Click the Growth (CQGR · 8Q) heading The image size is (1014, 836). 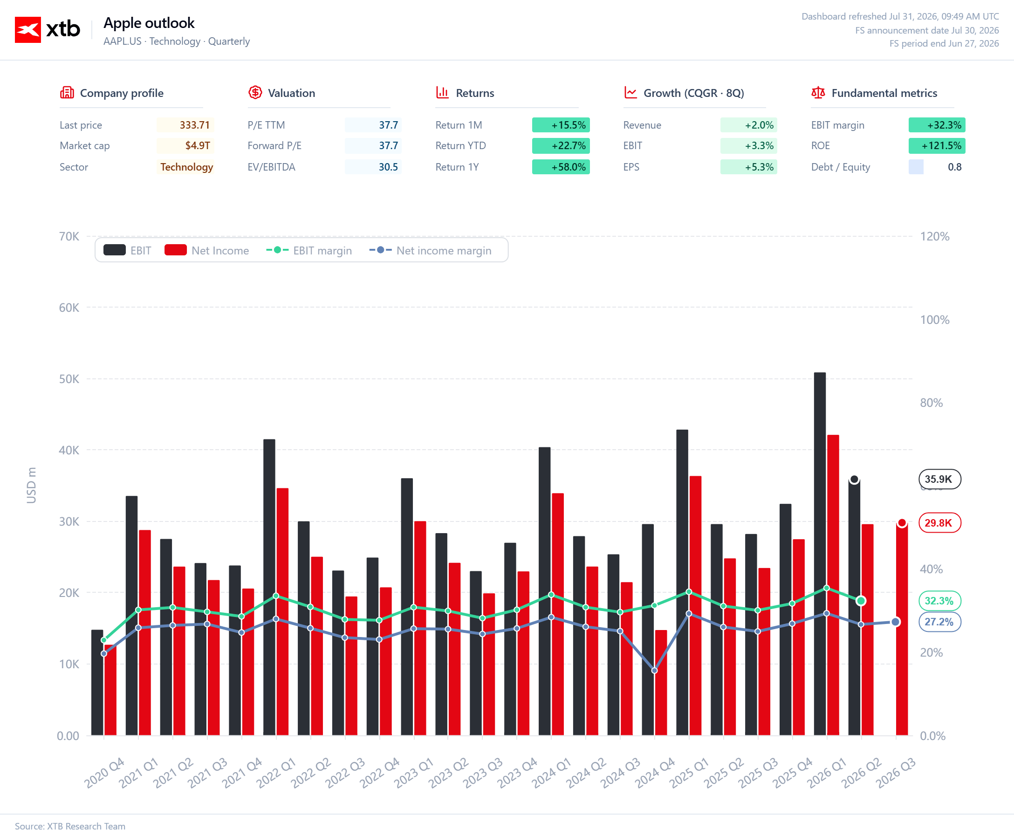click(x=694, y=93)
